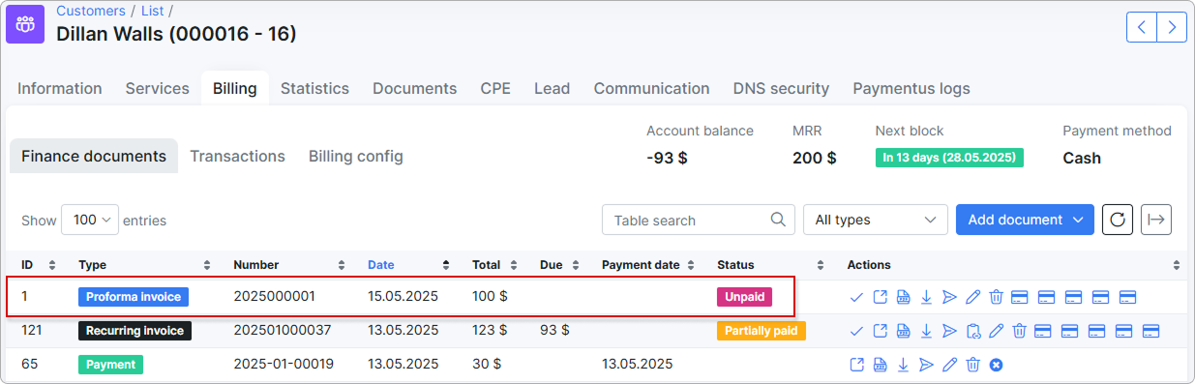View PDF of recurring invoice 202501000037

click(903, 331)
